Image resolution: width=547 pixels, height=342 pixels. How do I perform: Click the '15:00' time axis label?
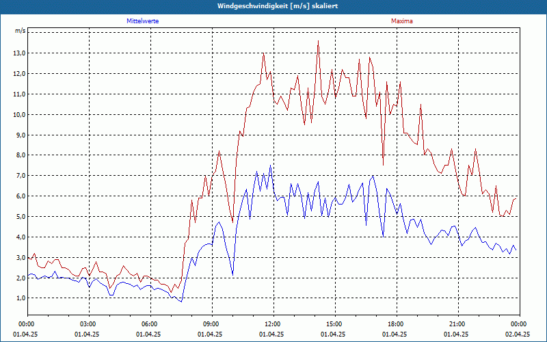click(x=335, y=324)
